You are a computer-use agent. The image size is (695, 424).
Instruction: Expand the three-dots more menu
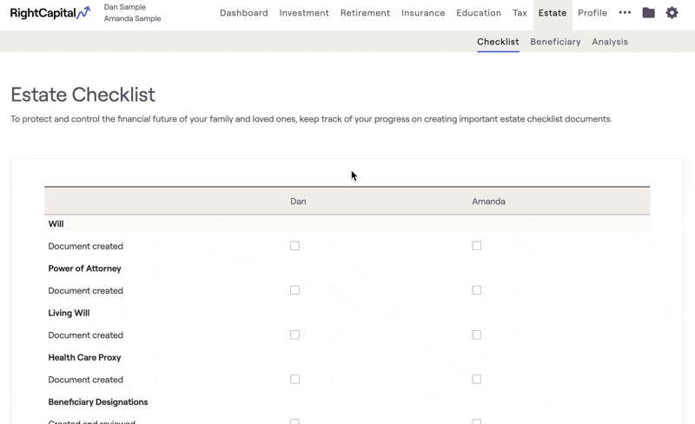click(625, 13)
